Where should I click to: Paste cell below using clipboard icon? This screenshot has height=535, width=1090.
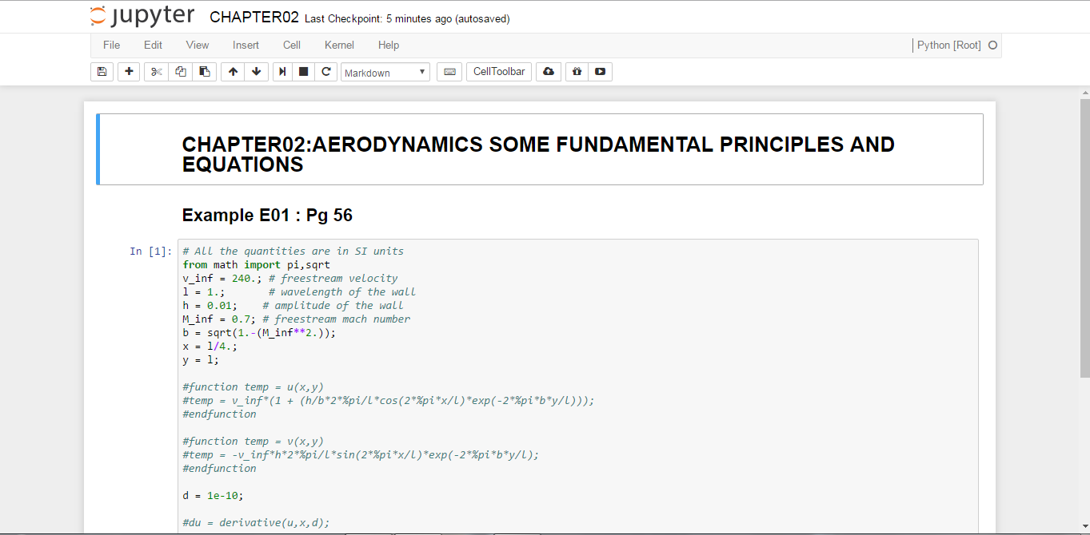[x=205, y=72]
